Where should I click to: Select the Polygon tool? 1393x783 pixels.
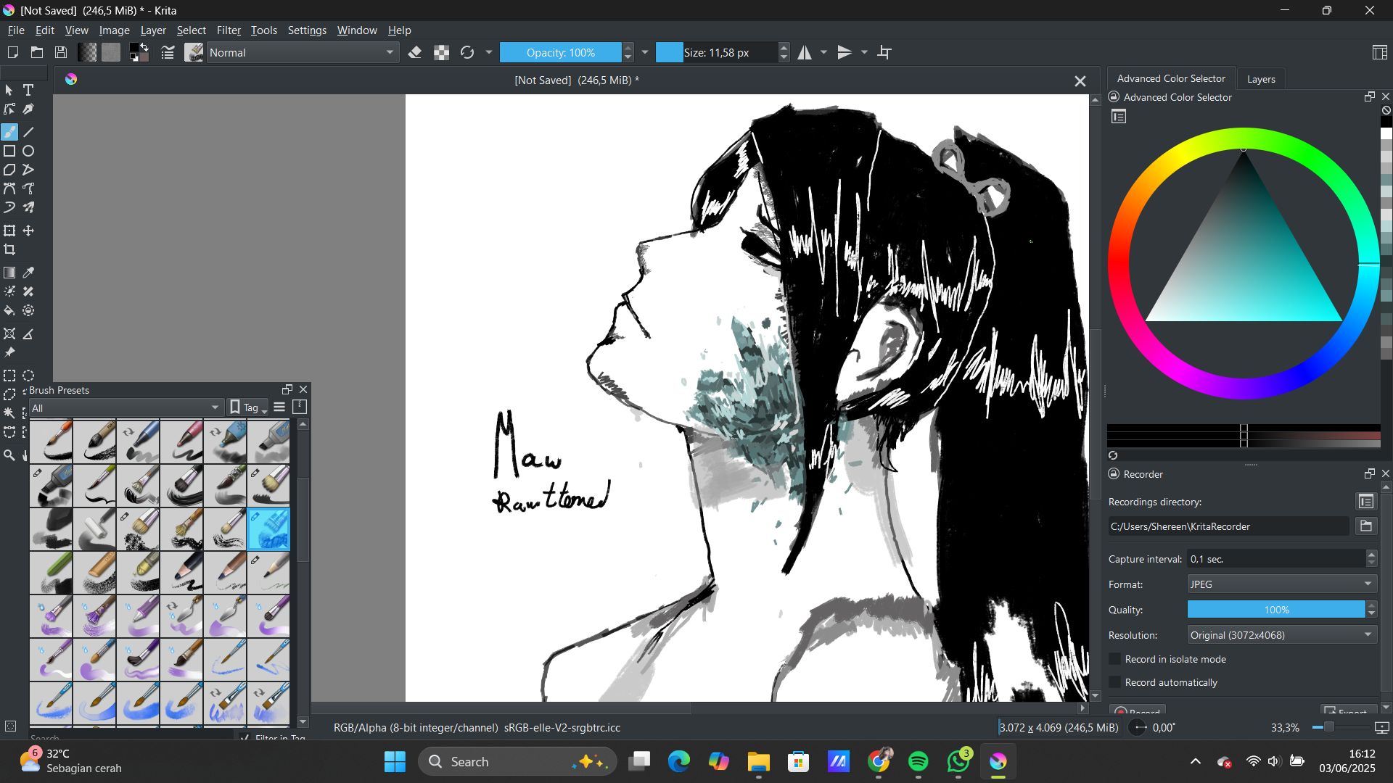pyautogui.click(x=9, y=170)
